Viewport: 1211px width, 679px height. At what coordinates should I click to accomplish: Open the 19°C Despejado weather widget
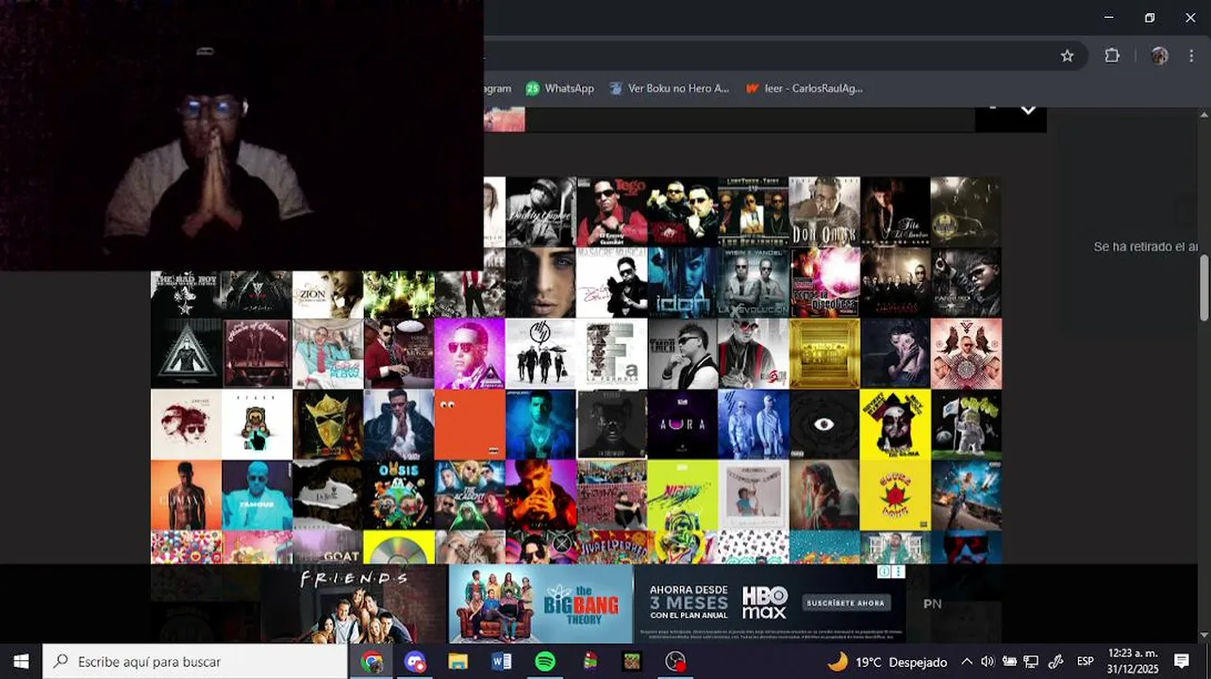pyautogui.click(x=887, y=662)
